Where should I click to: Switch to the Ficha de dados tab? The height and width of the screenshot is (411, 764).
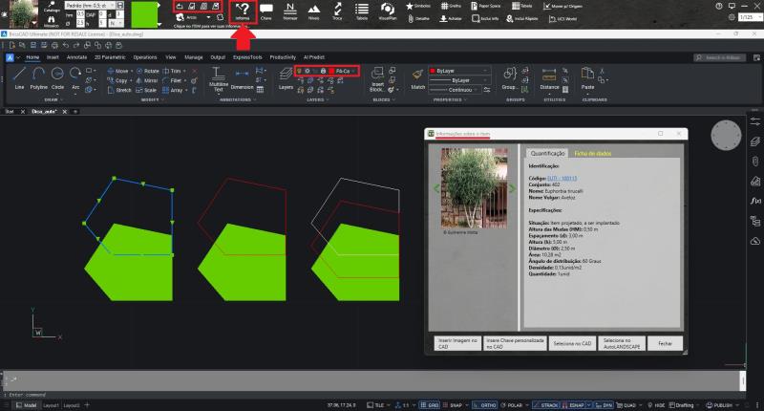pyautogui.click(x=590, y=152)
